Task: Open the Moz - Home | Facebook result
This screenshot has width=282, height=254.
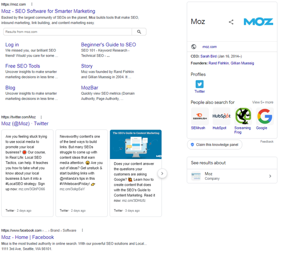Action: (28, 237)
